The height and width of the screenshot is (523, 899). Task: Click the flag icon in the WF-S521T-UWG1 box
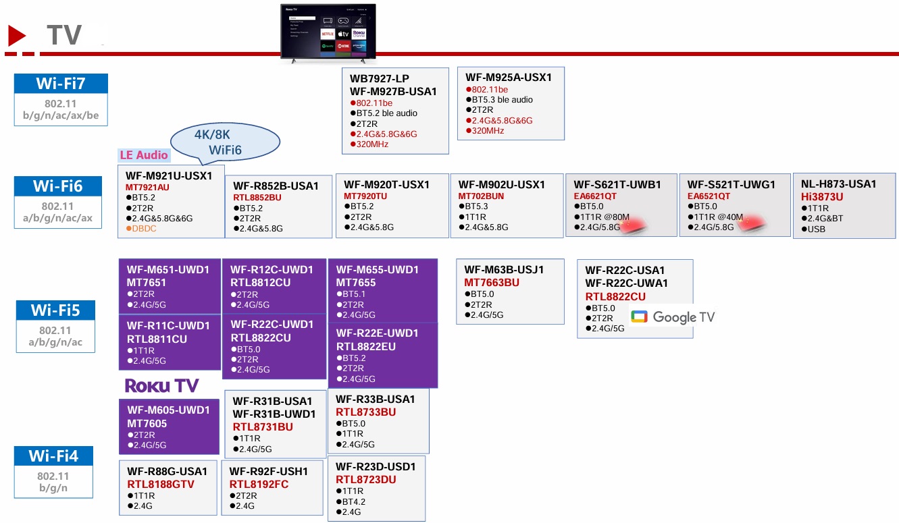(748, 226)
